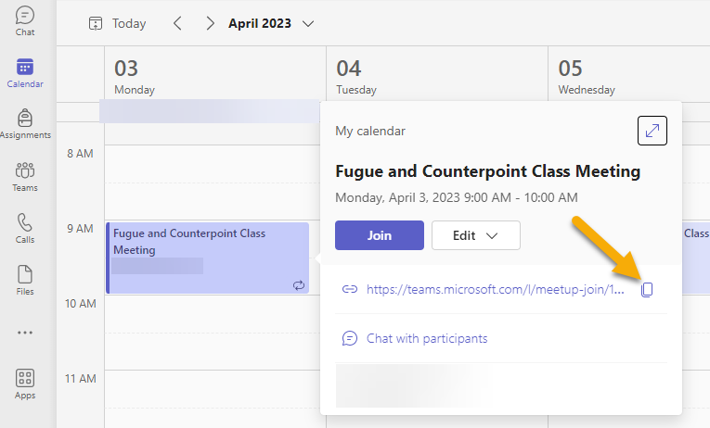Screen dimensions: 710x428
Task: Show more apps via ellipsis
Action: 25,333
